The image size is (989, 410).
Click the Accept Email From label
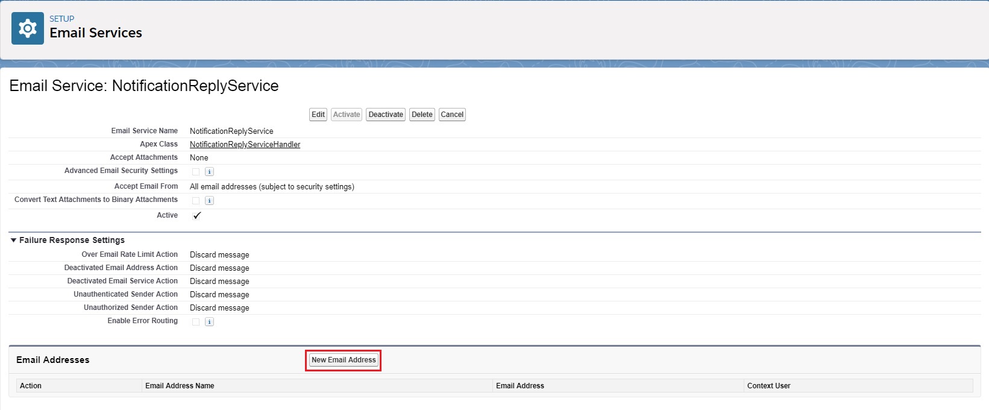point(146,186)
